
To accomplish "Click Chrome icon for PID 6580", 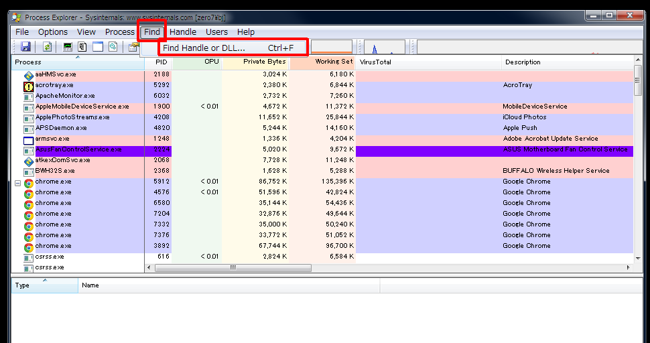I will click(29, 204).
